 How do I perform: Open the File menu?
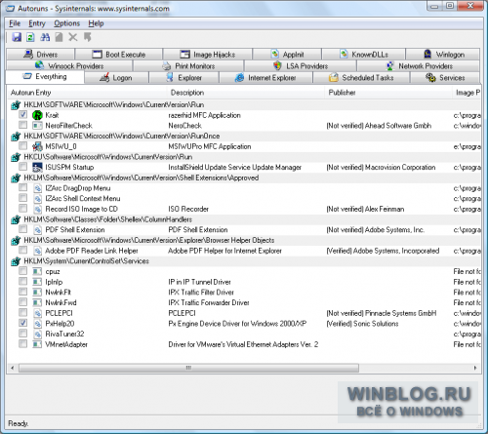15,23
